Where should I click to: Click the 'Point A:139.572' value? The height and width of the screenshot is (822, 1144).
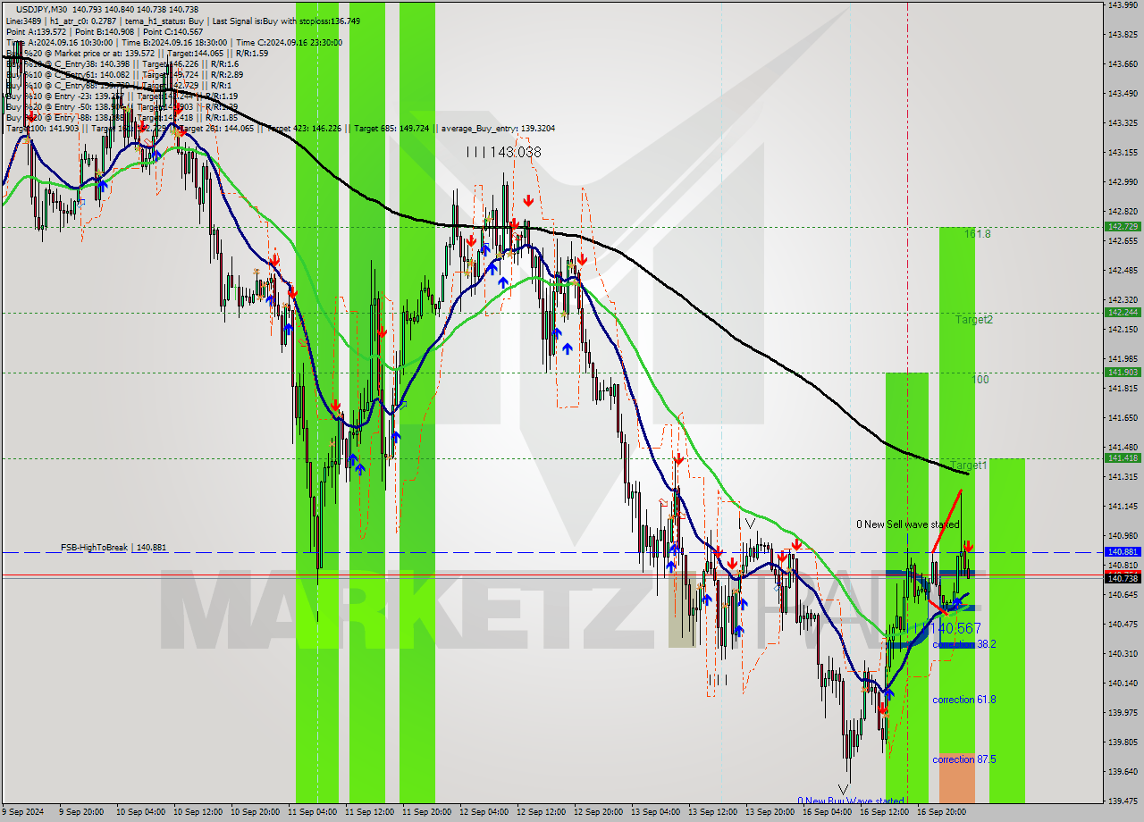pyautogui.click(x=35, y=31)
